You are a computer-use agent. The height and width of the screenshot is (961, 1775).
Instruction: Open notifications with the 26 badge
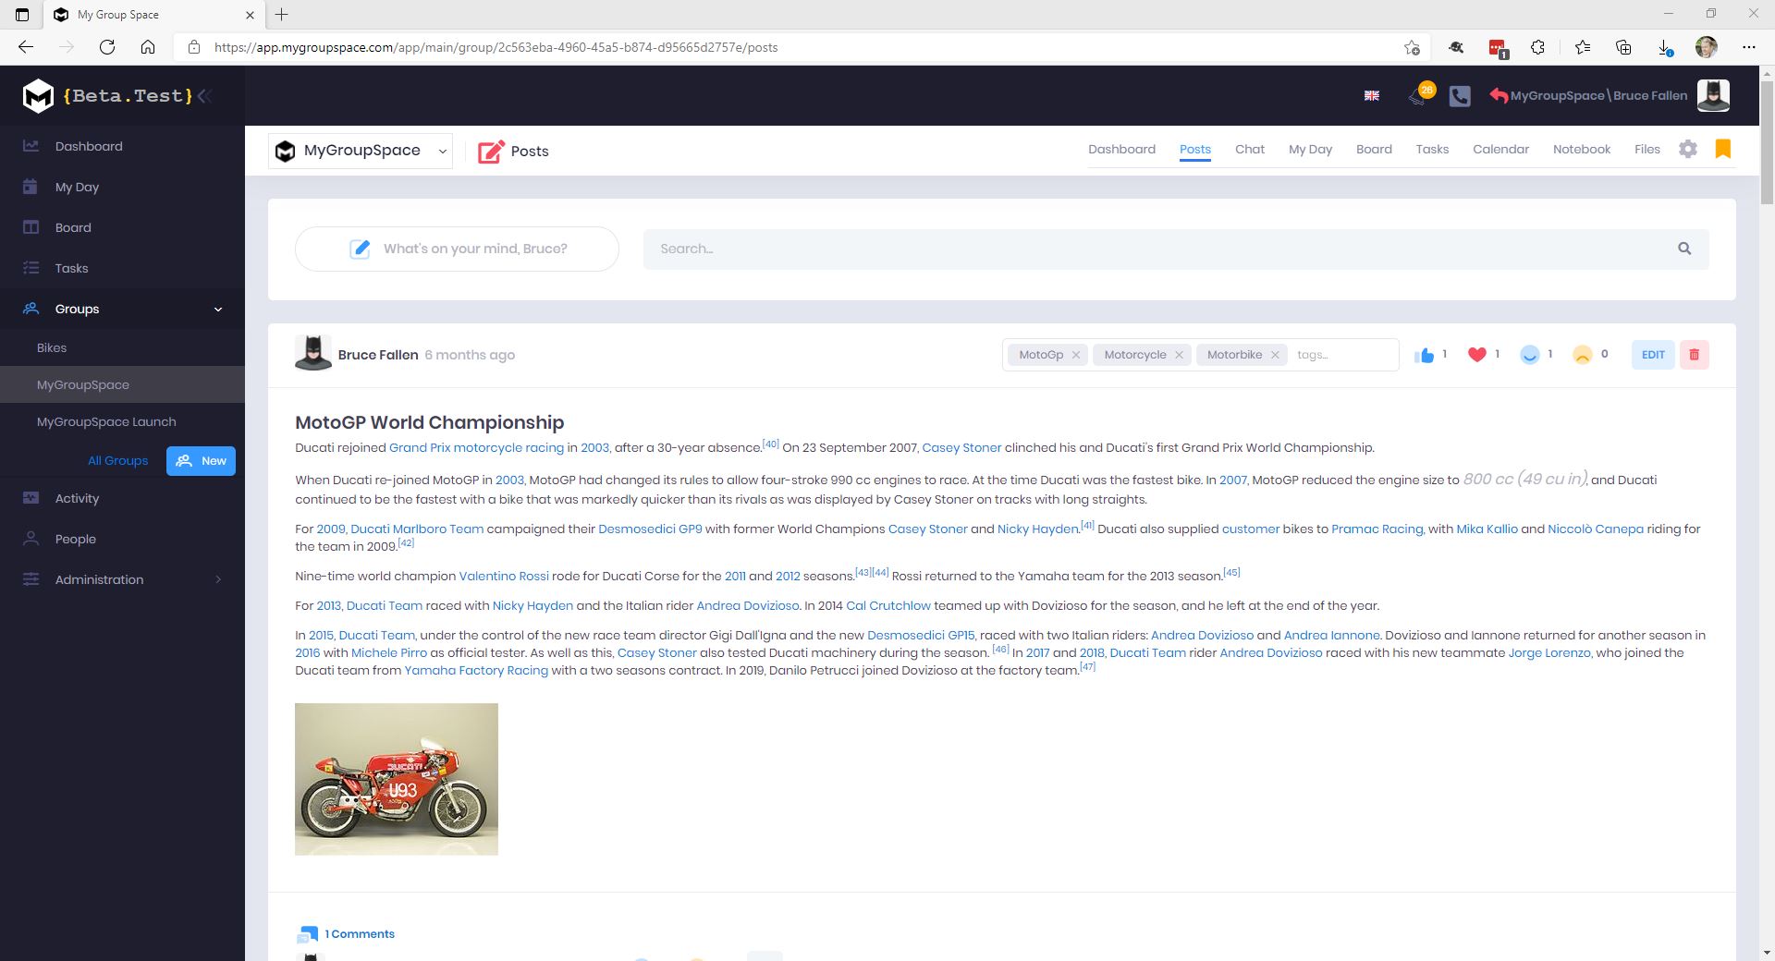coord(1420,94)
